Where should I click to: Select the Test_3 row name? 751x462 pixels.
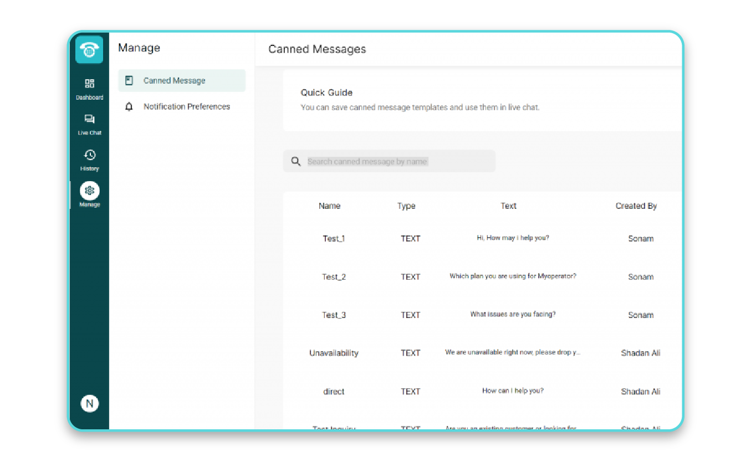[334, 315]
